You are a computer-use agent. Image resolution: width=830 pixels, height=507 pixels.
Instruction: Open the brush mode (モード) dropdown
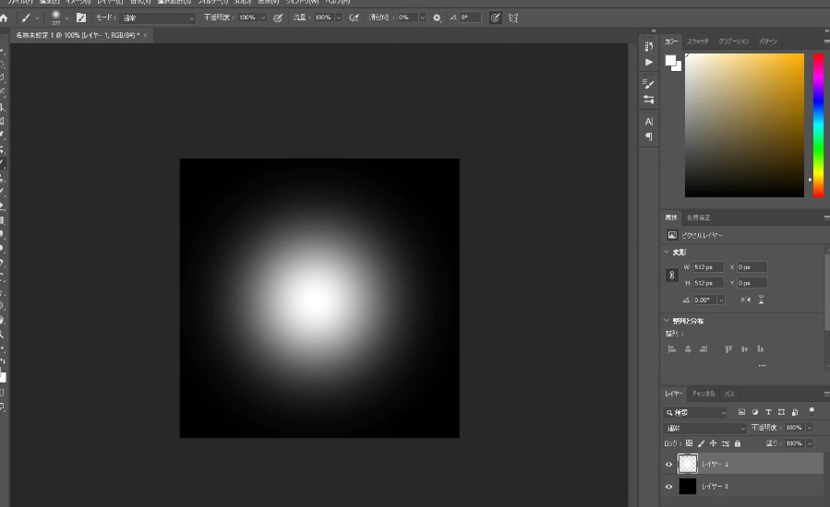[157, 18]
